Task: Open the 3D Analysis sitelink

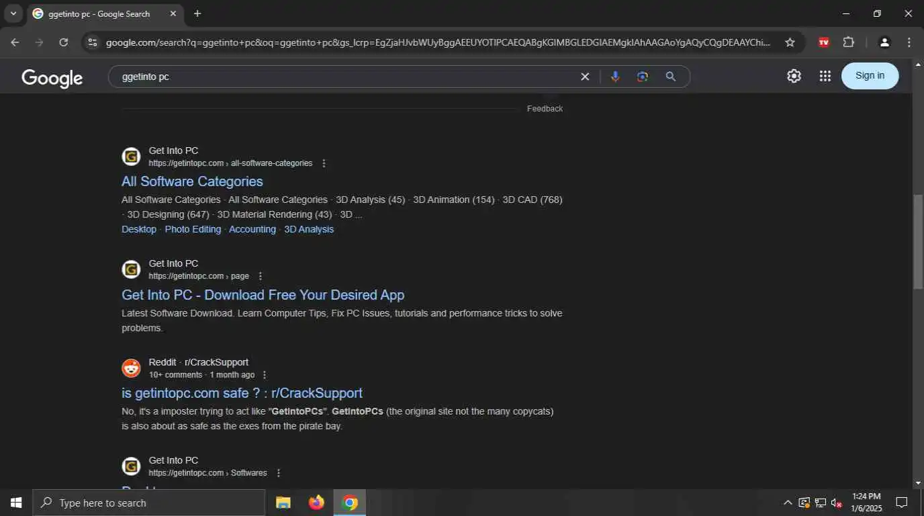Action: 309,229
